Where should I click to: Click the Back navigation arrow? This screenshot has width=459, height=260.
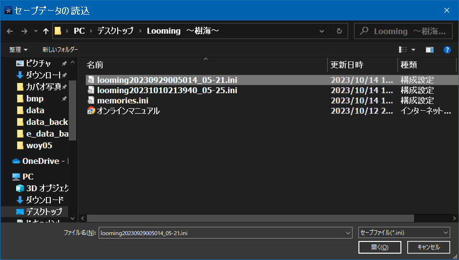(10, 31)
